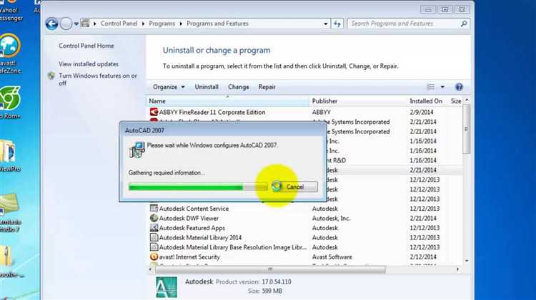Click the avast! Internet Security icon
The image size is (536, 300).
(154, 257)
